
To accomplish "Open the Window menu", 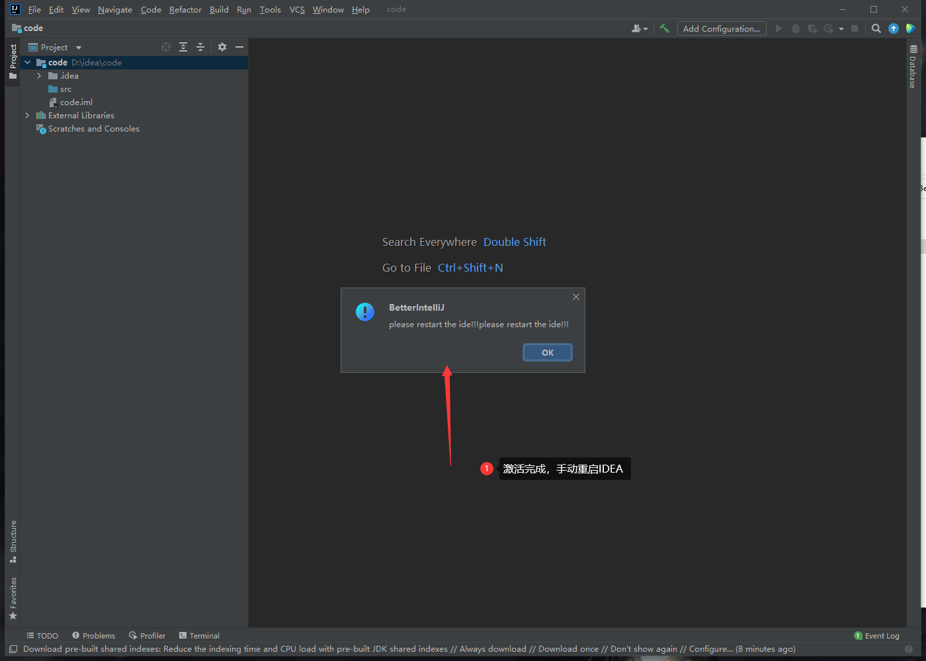I will [328, 9].
